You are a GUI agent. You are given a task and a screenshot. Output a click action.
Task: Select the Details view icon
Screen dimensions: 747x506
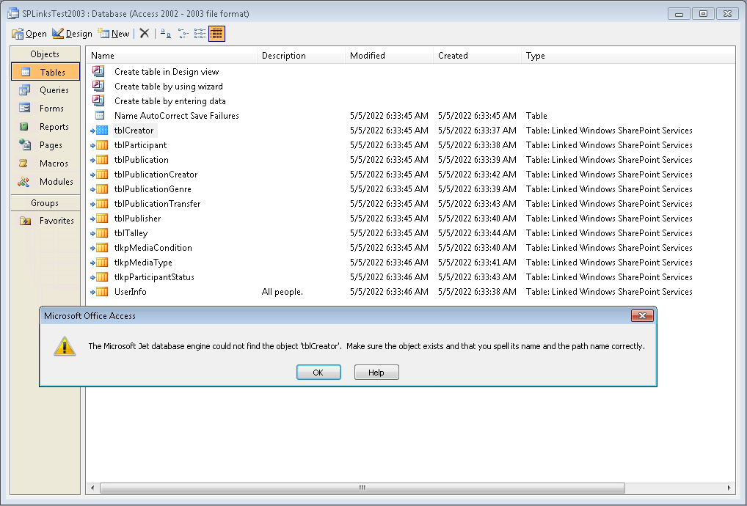pyautogui.click(x=216, y=33)
